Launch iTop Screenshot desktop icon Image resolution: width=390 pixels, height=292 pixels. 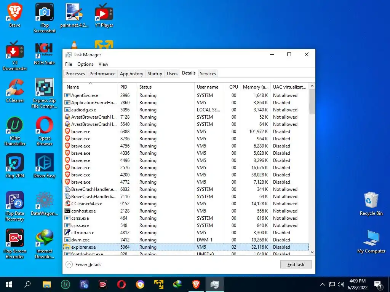click(x=45, y=18)
